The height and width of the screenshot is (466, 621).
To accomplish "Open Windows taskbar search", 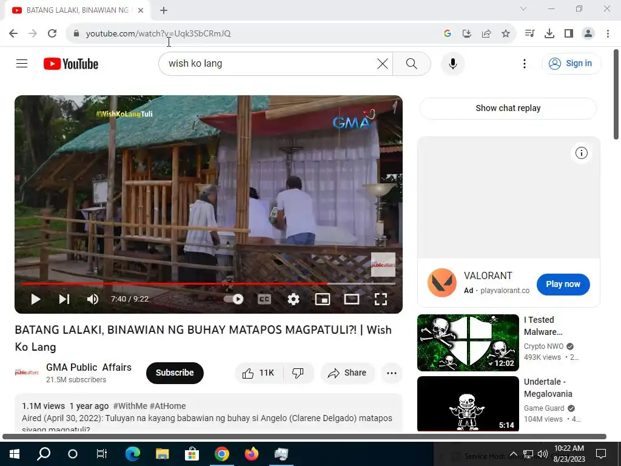I will (44, 454).
